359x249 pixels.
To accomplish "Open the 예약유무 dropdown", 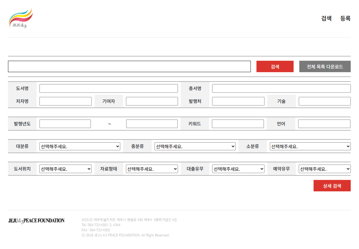I will 324,169.
